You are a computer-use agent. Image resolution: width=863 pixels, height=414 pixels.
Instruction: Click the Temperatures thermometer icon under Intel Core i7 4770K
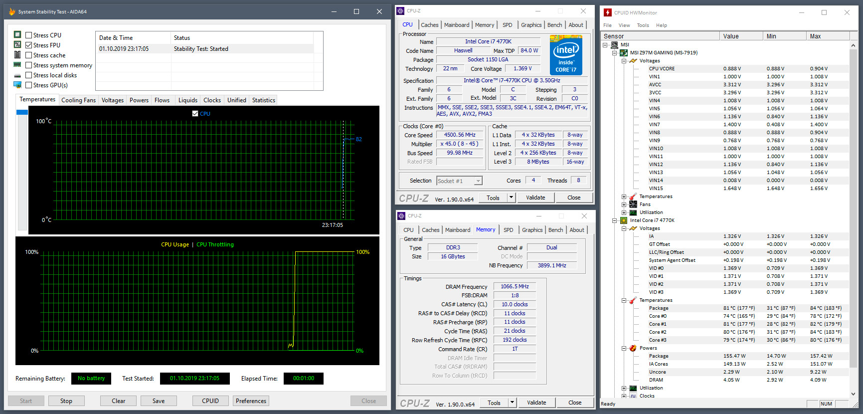point(633,300)
